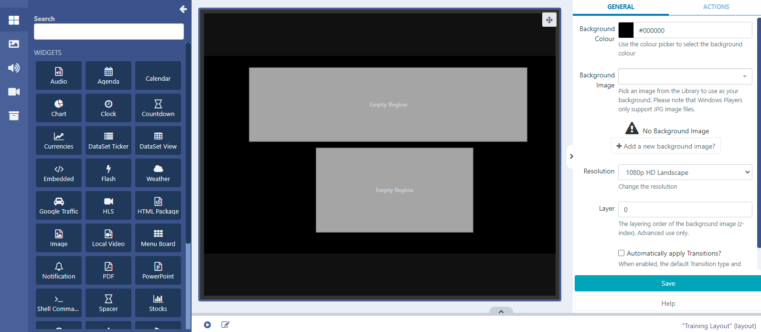Add the Chart widget

[x=59, y=108]
